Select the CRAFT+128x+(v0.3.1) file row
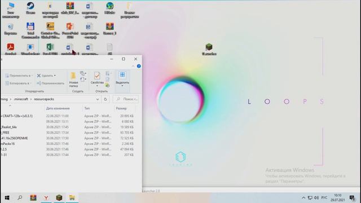This screenshot has width=361, height=203. [68, 116]
